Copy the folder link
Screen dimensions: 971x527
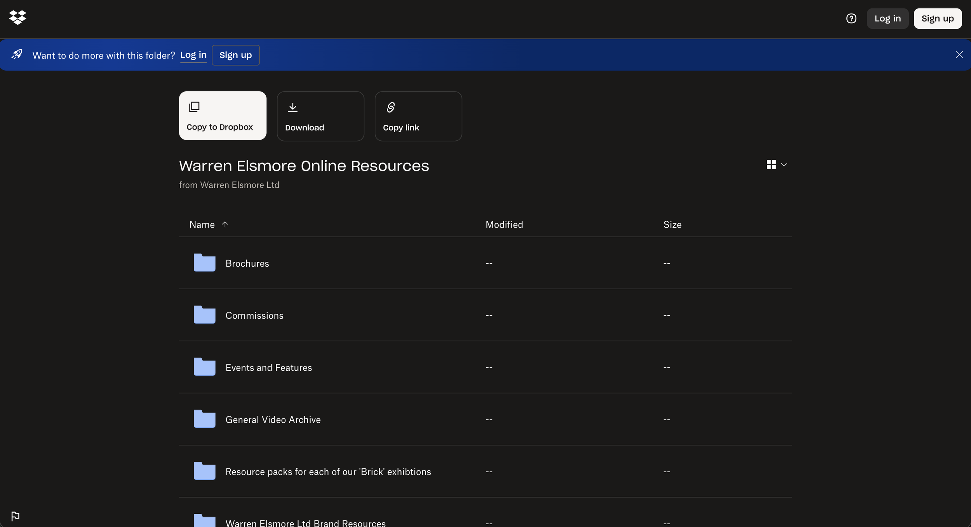[418, 116]
